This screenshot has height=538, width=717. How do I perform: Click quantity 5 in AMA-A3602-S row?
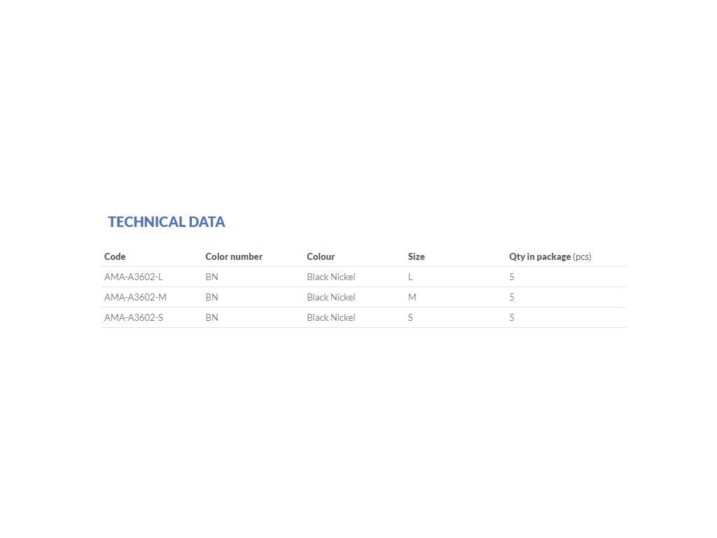pos(512,317)
